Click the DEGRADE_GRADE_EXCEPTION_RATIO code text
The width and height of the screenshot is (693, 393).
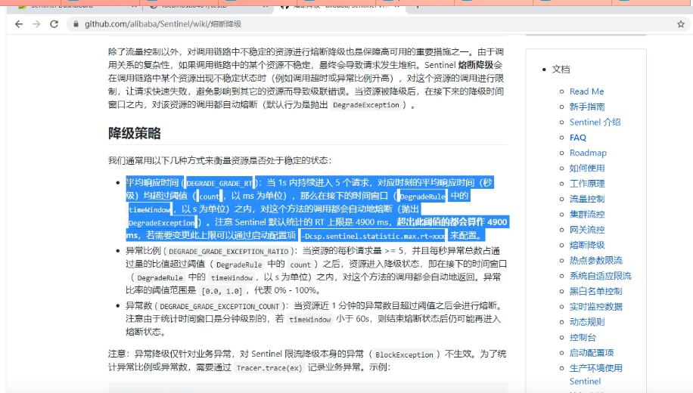coord(228,252)
